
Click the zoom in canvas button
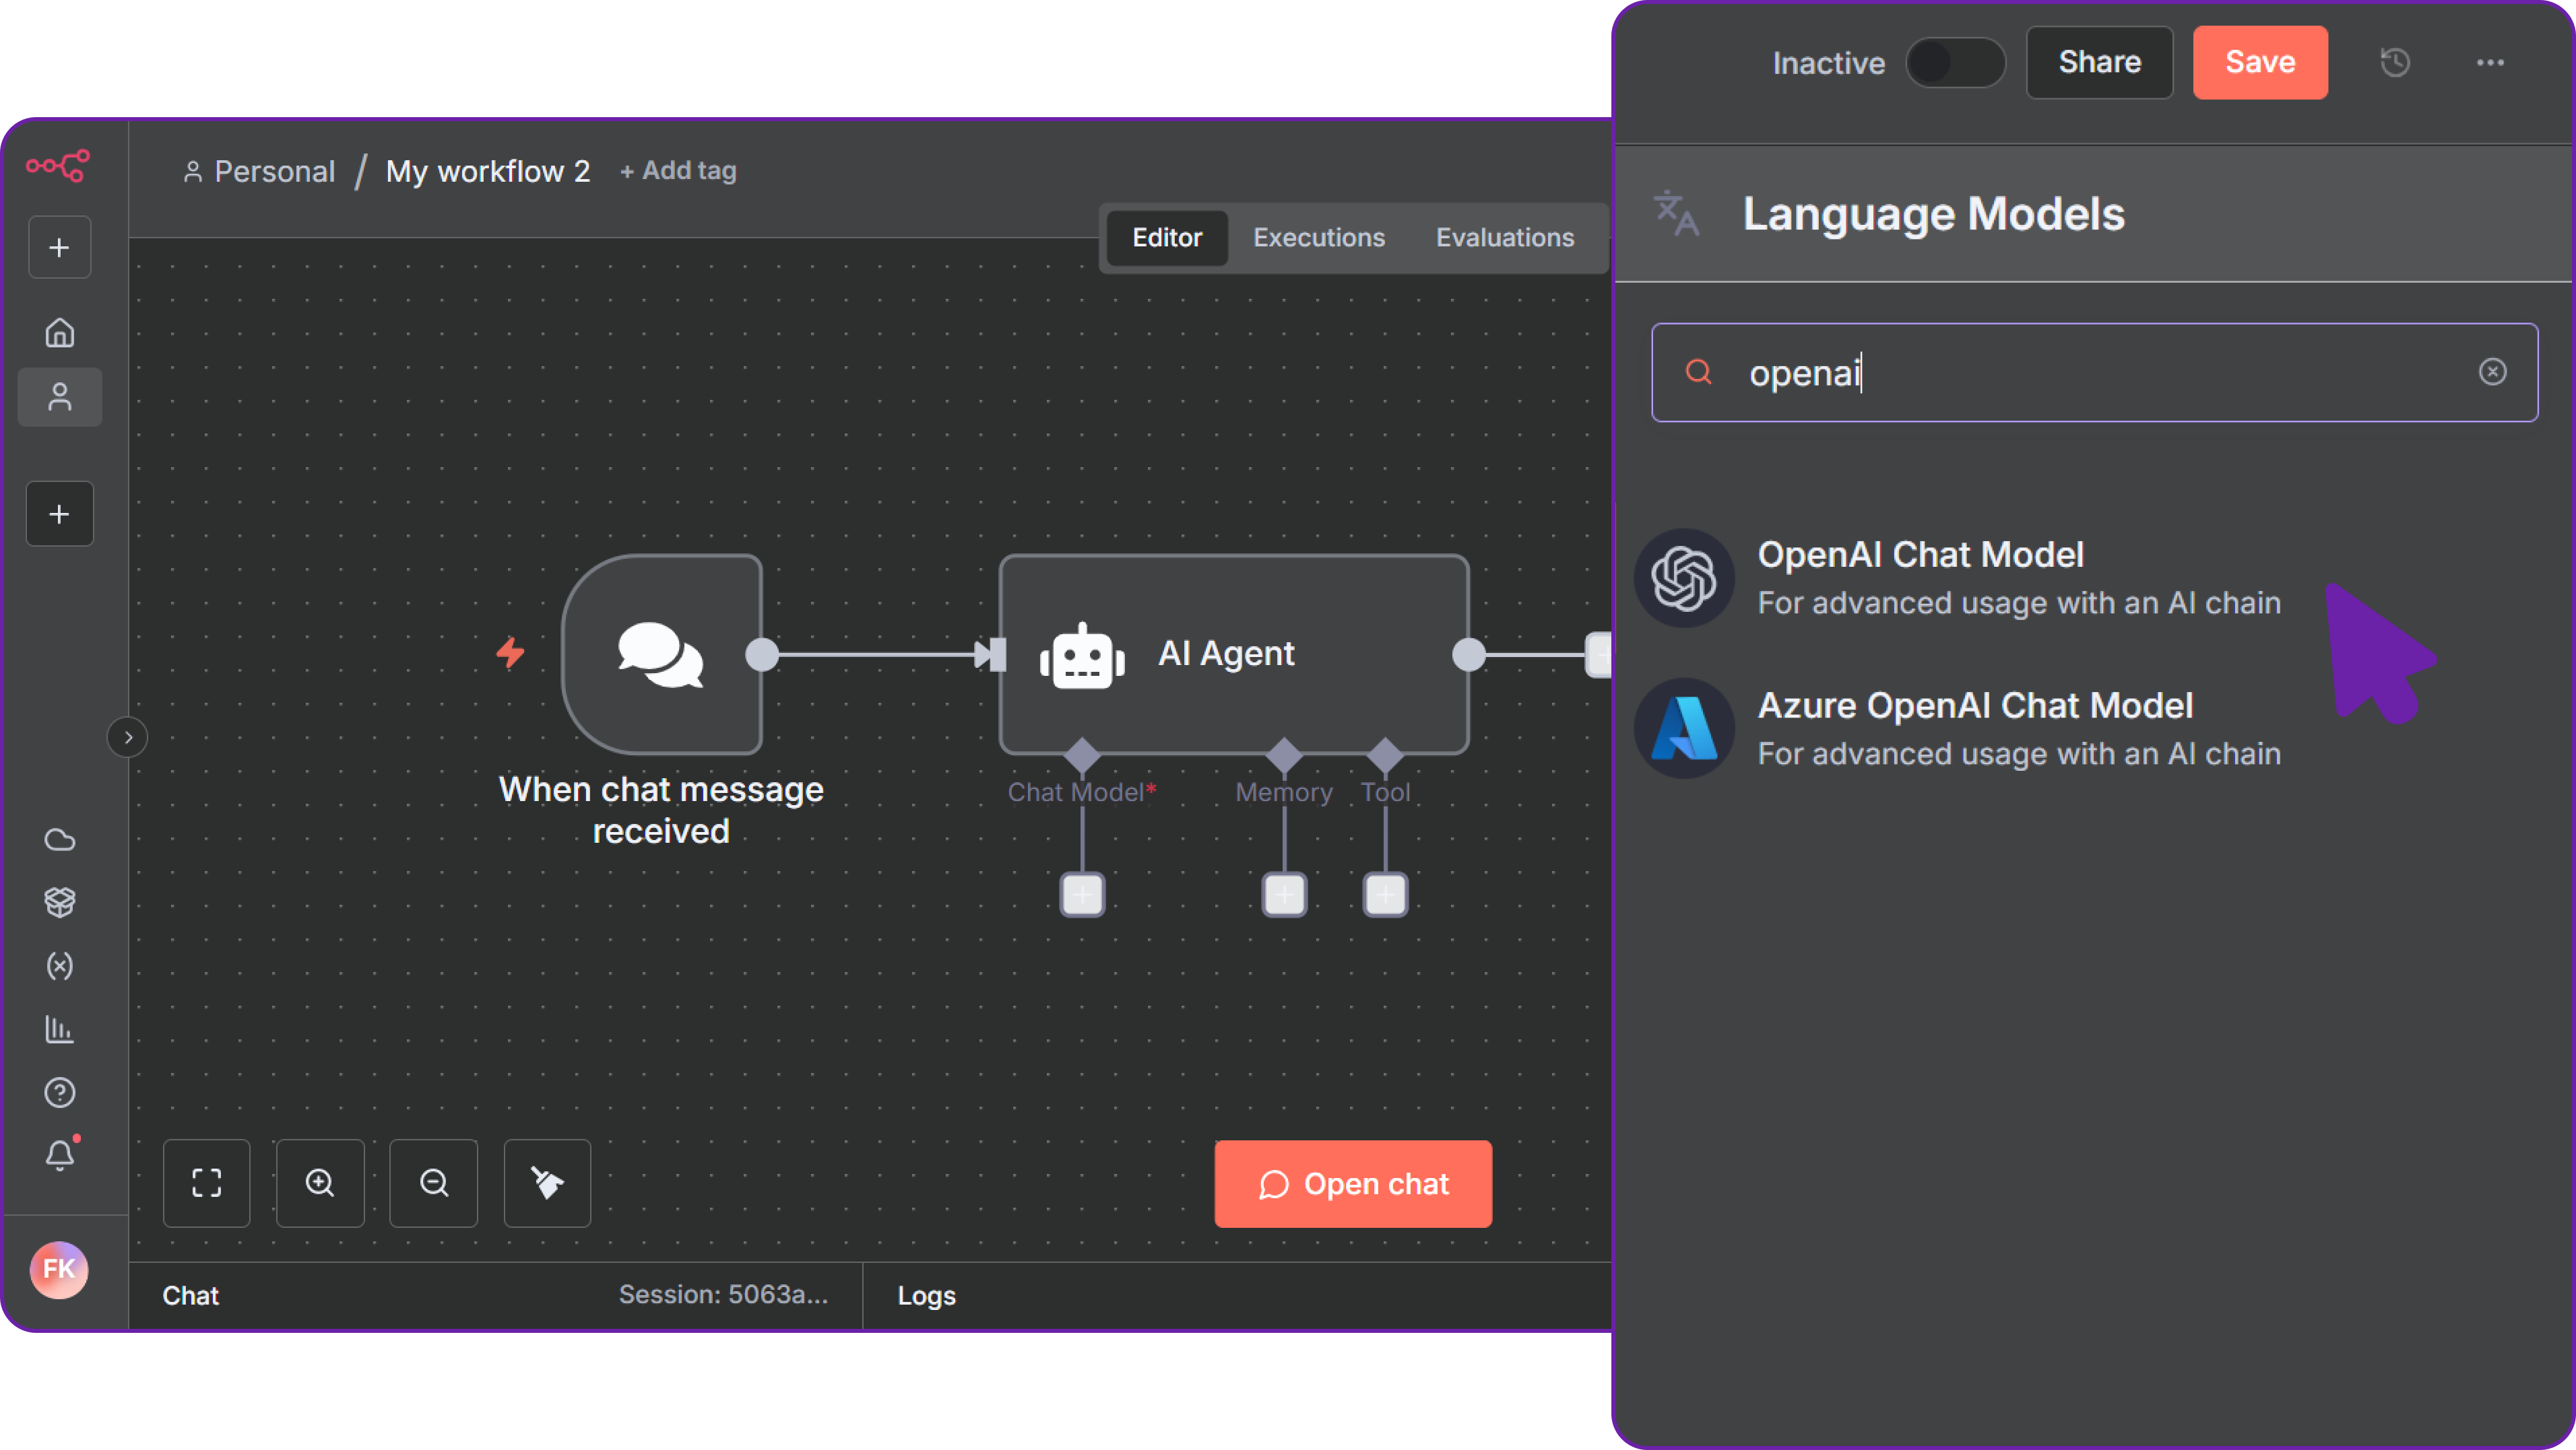point(320,1182)
